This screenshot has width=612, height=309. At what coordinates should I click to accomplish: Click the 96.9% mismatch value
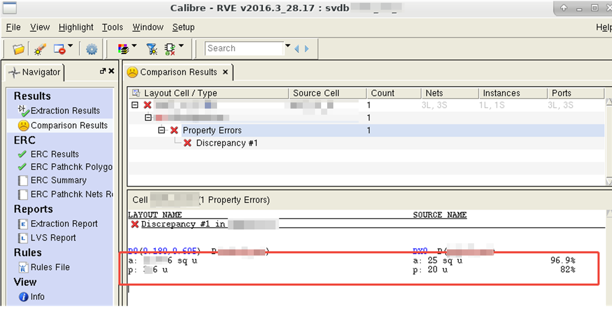(x=563, y=260)
